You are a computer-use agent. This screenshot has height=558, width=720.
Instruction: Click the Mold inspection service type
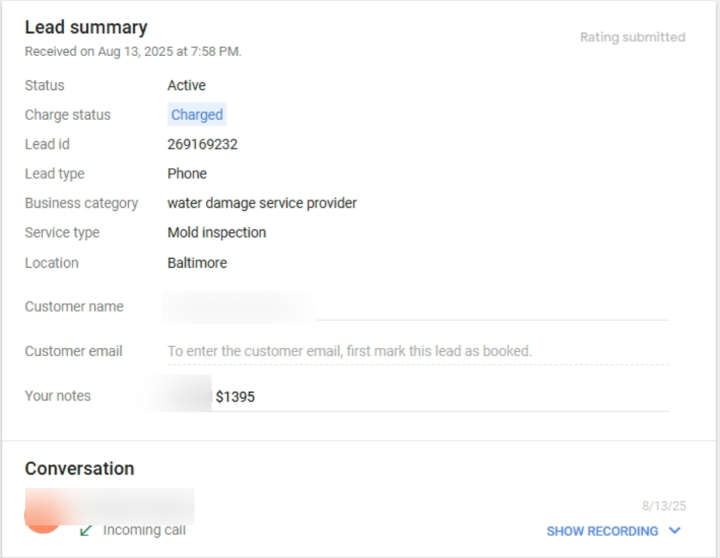217,233
